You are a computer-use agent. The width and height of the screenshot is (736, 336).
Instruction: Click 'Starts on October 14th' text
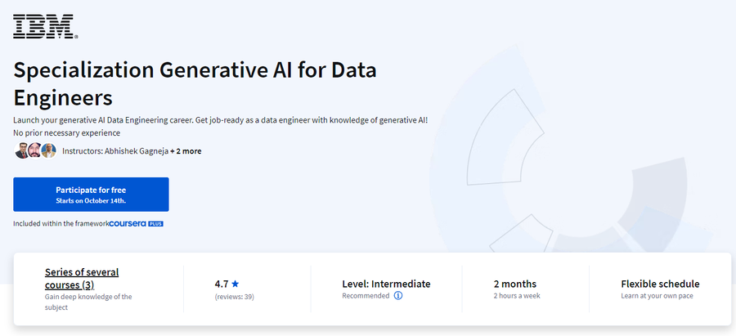[91, 200]
